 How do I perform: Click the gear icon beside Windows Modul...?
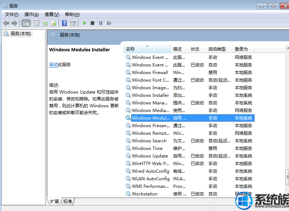128,118
